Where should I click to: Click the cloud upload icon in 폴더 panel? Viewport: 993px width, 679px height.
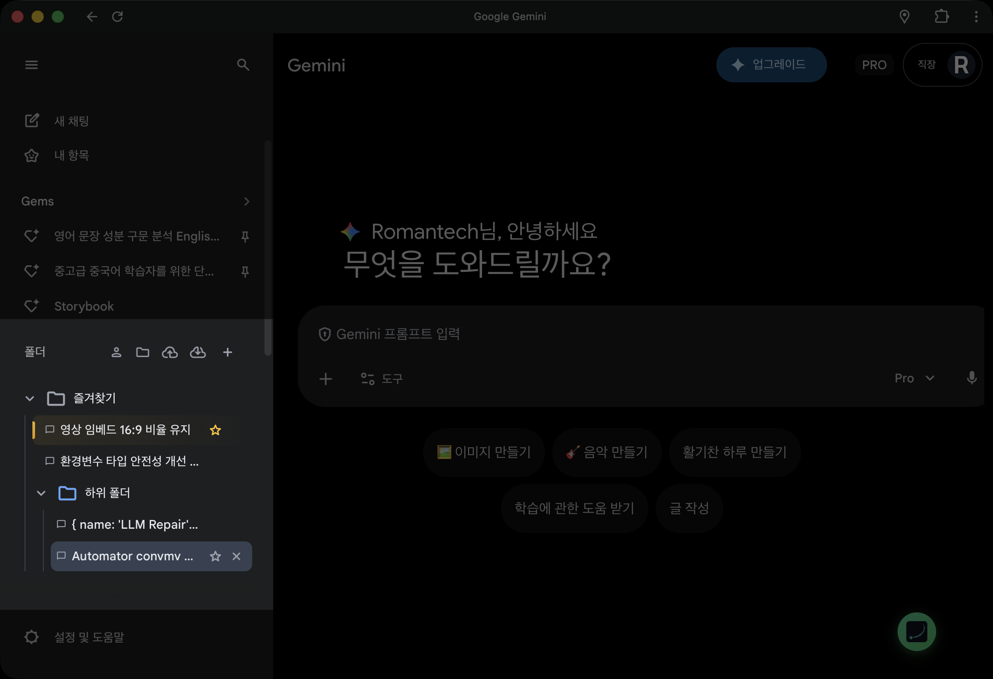[x=170, y=352]
